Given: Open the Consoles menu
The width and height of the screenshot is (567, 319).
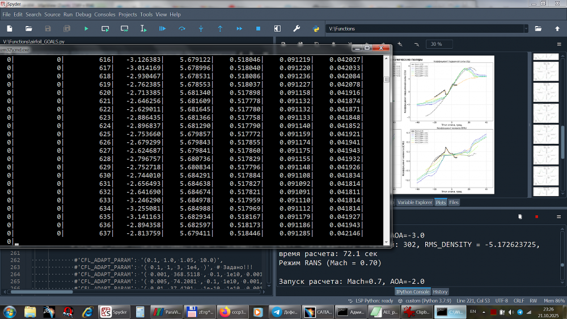Looking at the screenshot, I should pyautogui.click(x=104, y=14).
